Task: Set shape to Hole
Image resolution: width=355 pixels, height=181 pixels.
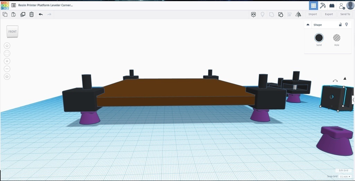Action: click(x=337, y=38)
